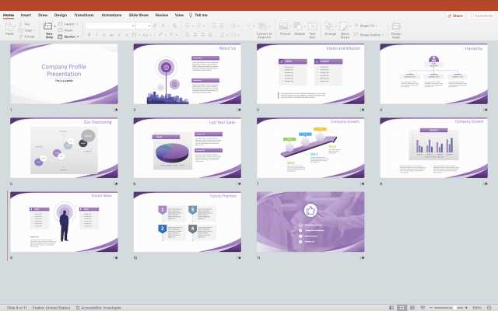Viewport: 498px width, 311px height.
Task: Select the Last Year Sales slide thumbnail
Action: tap(188, 148)
